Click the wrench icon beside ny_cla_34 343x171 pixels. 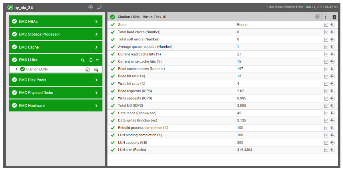coord(10,7)
